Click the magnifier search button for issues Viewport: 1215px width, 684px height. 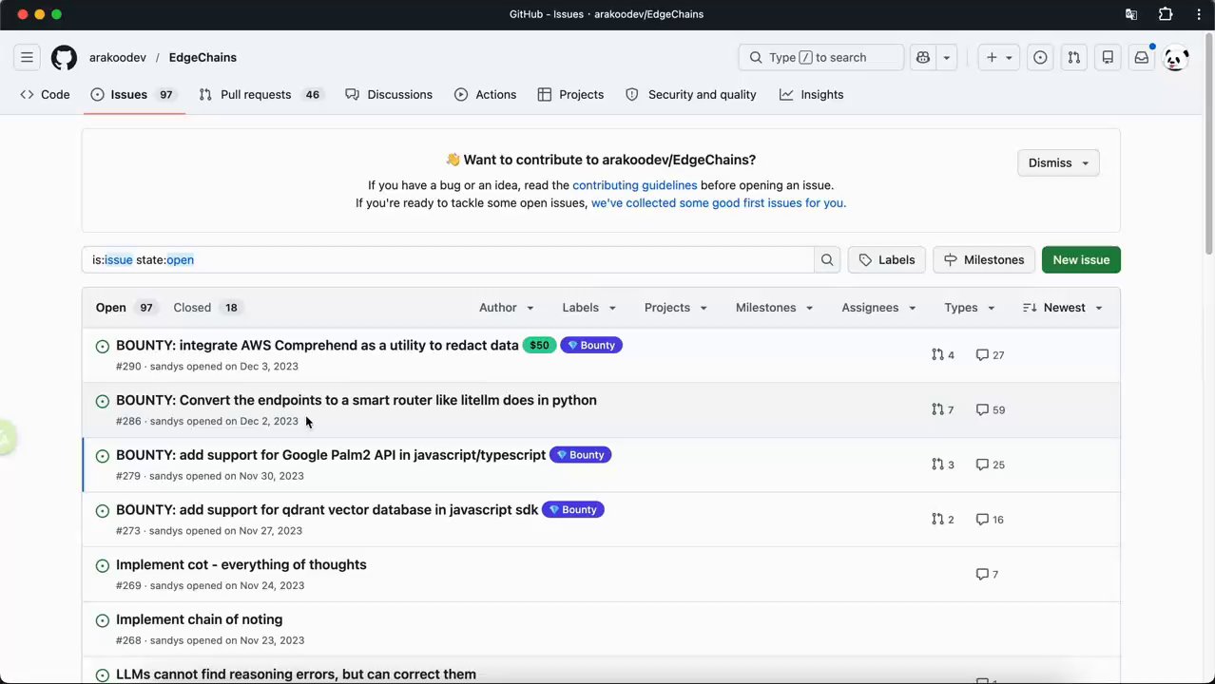tap(827, 259)
